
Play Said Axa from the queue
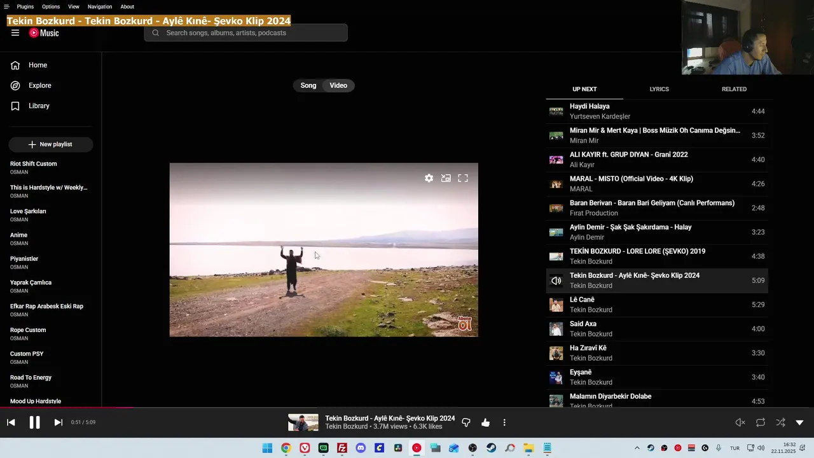(657, 329)
